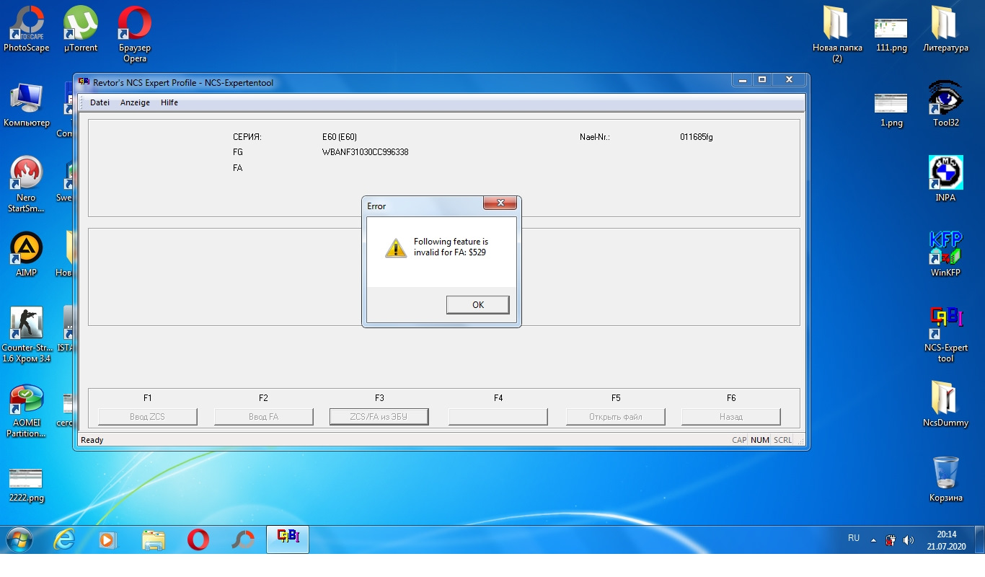The width and height of the screenshot is (985, 577).
Task: Show hidden tray icons arrow
Action: pyautogui.click(x=873, y=539)
